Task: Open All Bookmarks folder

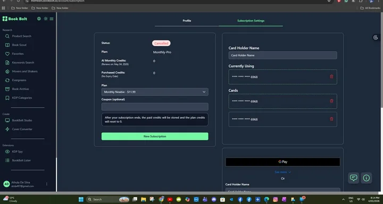Action: pos(370,8)
